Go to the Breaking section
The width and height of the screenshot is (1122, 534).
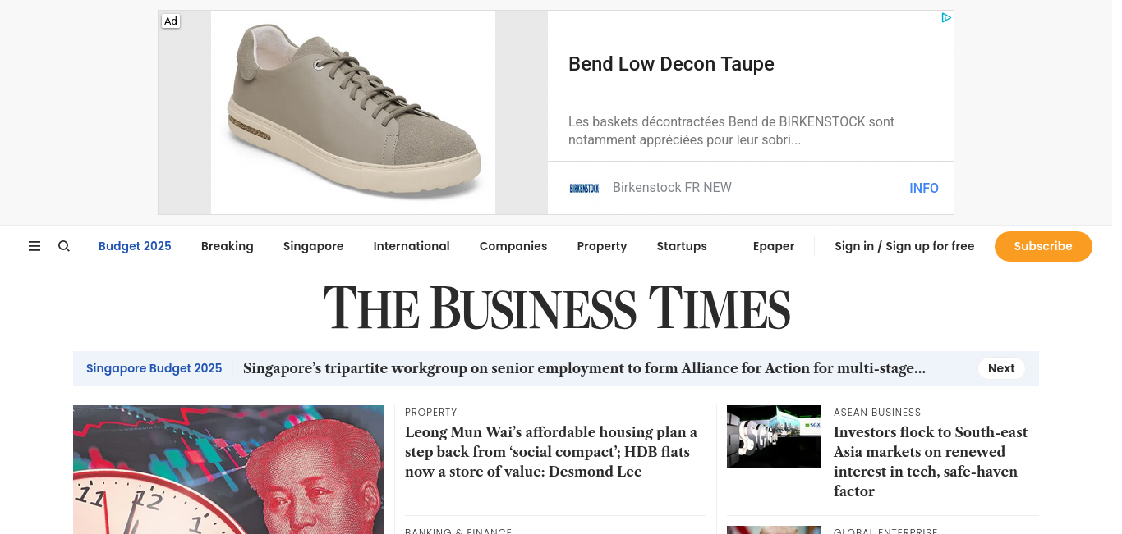pos(228,246)
